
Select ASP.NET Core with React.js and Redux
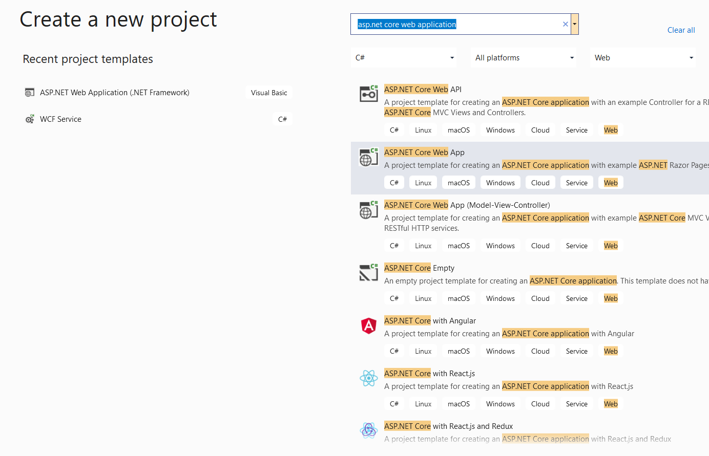(448, 426)
